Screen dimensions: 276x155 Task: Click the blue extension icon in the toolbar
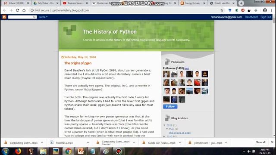230,10
